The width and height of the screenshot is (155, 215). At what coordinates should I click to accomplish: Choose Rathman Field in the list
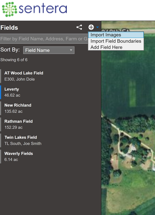click(x=51, y=124)
